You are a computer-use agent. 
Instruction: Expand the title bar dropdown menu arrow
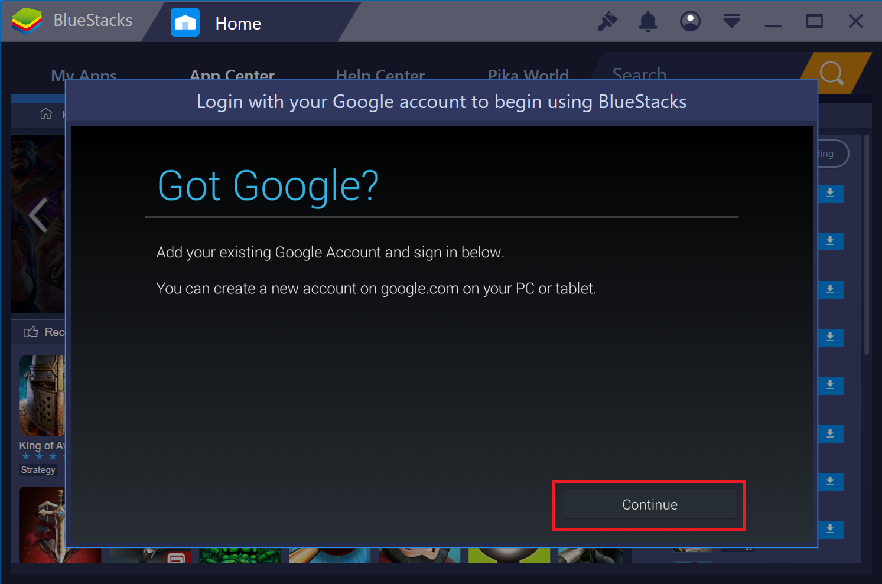click(731, 21)
